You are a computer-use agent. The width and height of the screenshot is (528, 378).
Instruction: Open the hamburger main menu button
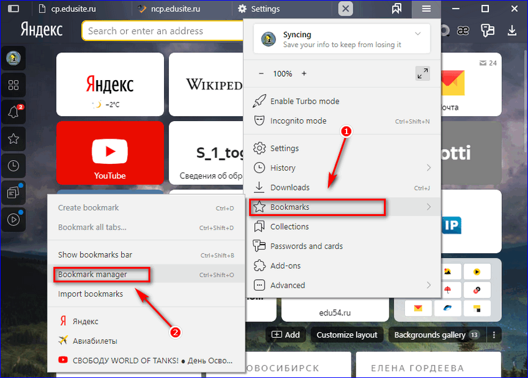click(x=426, y=9)
